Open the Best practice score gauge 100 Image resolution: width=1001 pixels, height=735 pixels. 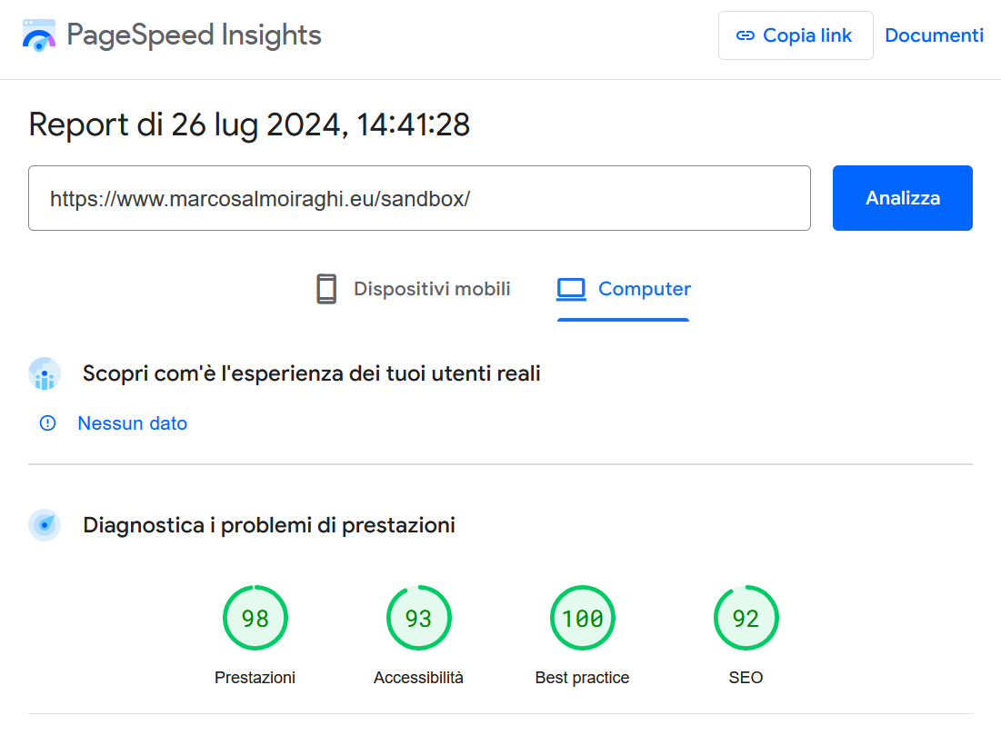582,618
